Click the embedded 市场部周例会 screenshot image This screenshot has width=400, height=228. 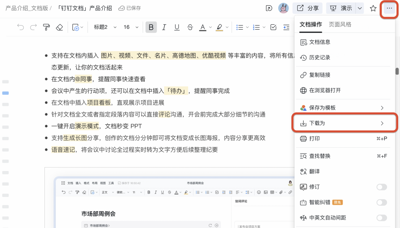click(x=169, y=198)
